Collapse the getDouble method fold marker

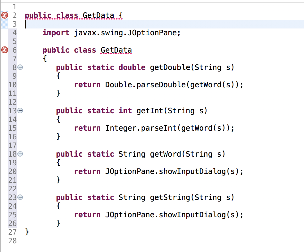click(20, 67)
